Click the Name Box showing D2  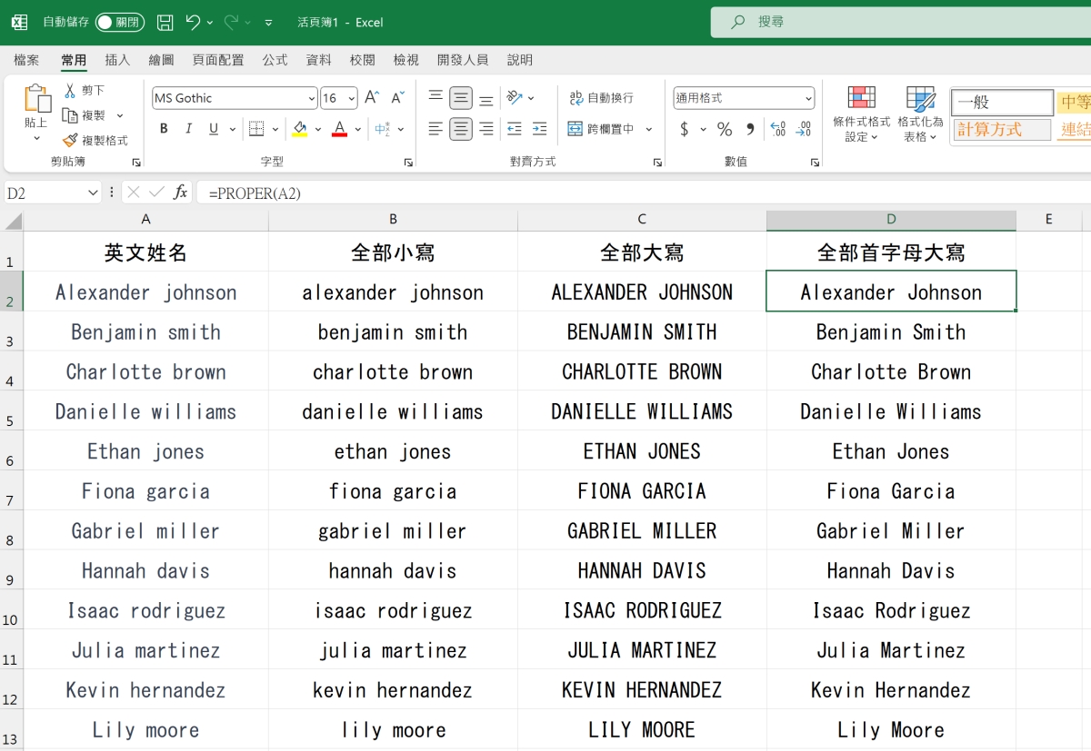tap(45, 193)
